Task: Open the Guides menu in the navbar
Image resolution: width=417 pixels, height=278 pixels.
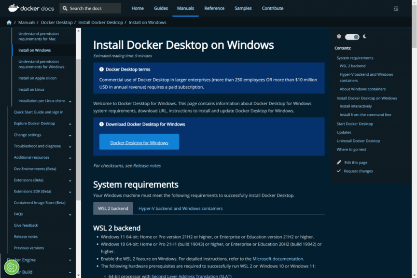Action: click(161, 8)
